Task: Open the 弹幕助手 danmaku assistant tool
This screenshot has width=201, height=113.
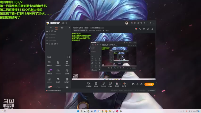Action: [x=49, y=64]
